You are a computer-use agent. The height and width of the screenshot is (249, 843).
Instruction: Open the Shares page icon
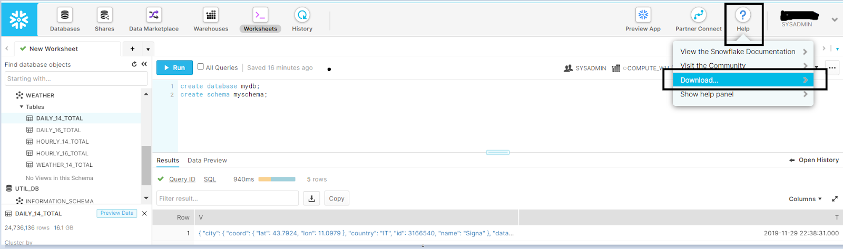(104, 16)
